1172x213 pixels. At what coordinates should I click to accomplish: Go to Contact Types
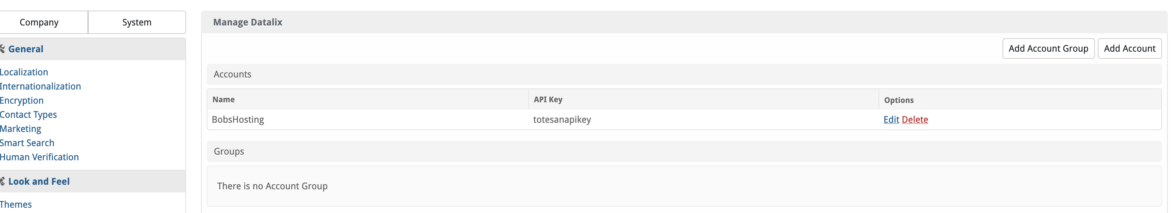pyautogui.click(x=28, y=115)
